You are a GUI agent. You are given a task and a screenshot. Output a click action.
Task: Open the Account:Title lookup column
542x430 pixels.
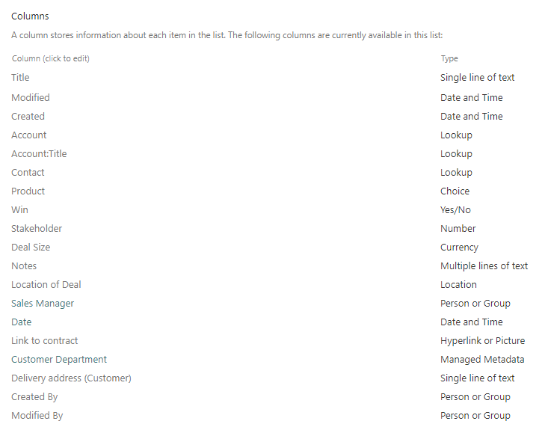tap(39, 154)
